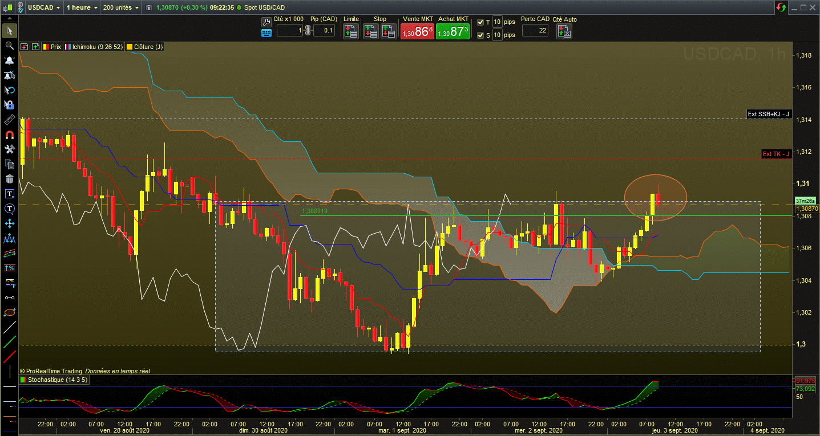Select the white diagonal line tool
The width and height of the screenshot is (820, 436).
[x=9, y=327]
